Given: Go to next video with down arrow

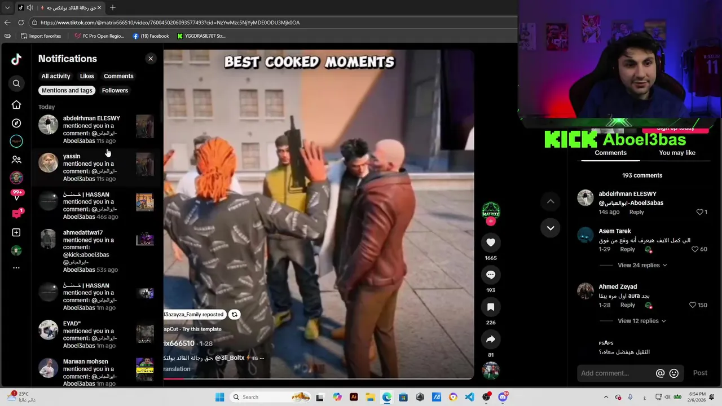Looking at the screenshot, I should tap(551, 228).
